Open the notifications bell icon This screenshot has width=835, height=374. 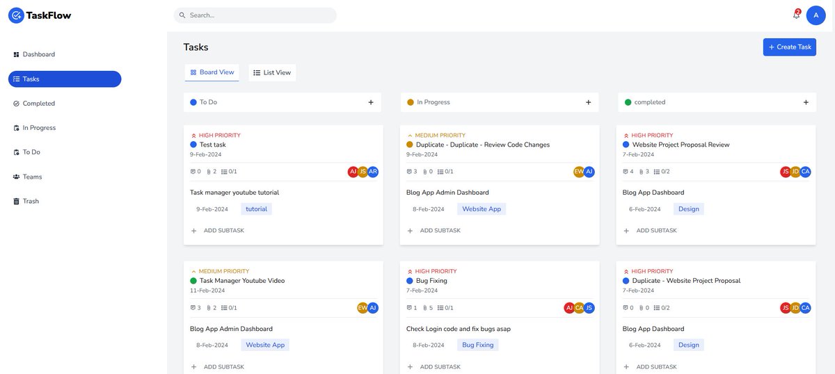pyautogui.click(x=796, y=15)
